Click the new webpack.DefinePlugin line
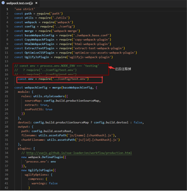187x191 pixels. pos(44,157)
